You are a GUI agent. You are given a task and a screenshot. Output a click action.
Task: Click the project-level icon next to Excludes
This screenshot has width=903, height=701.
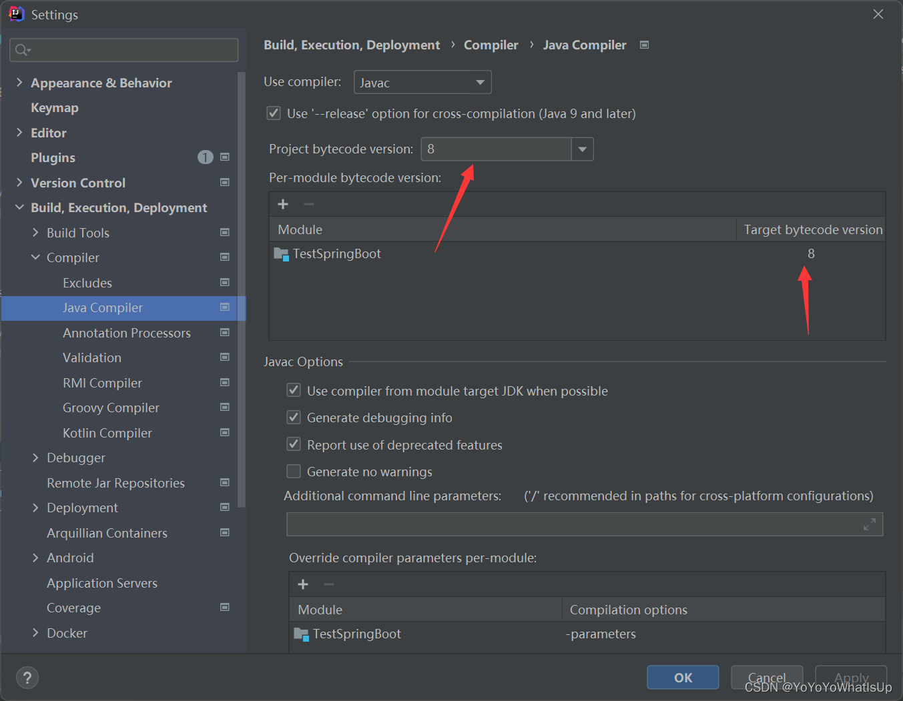coord(225,282)
